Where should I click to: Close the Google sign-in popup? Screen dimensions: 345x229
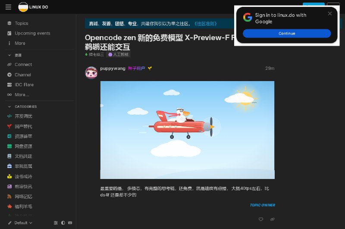[x=329, y=13]
